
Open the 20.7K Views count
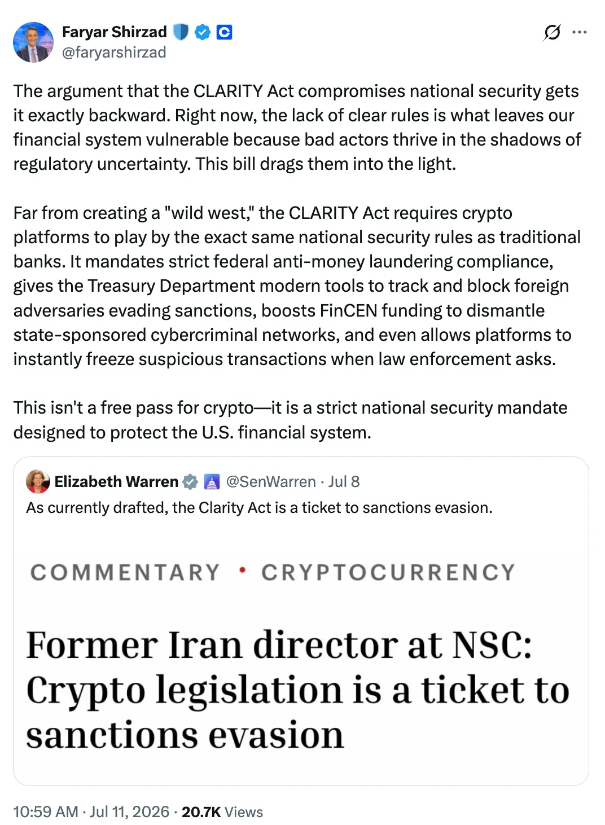pos(222,811)
